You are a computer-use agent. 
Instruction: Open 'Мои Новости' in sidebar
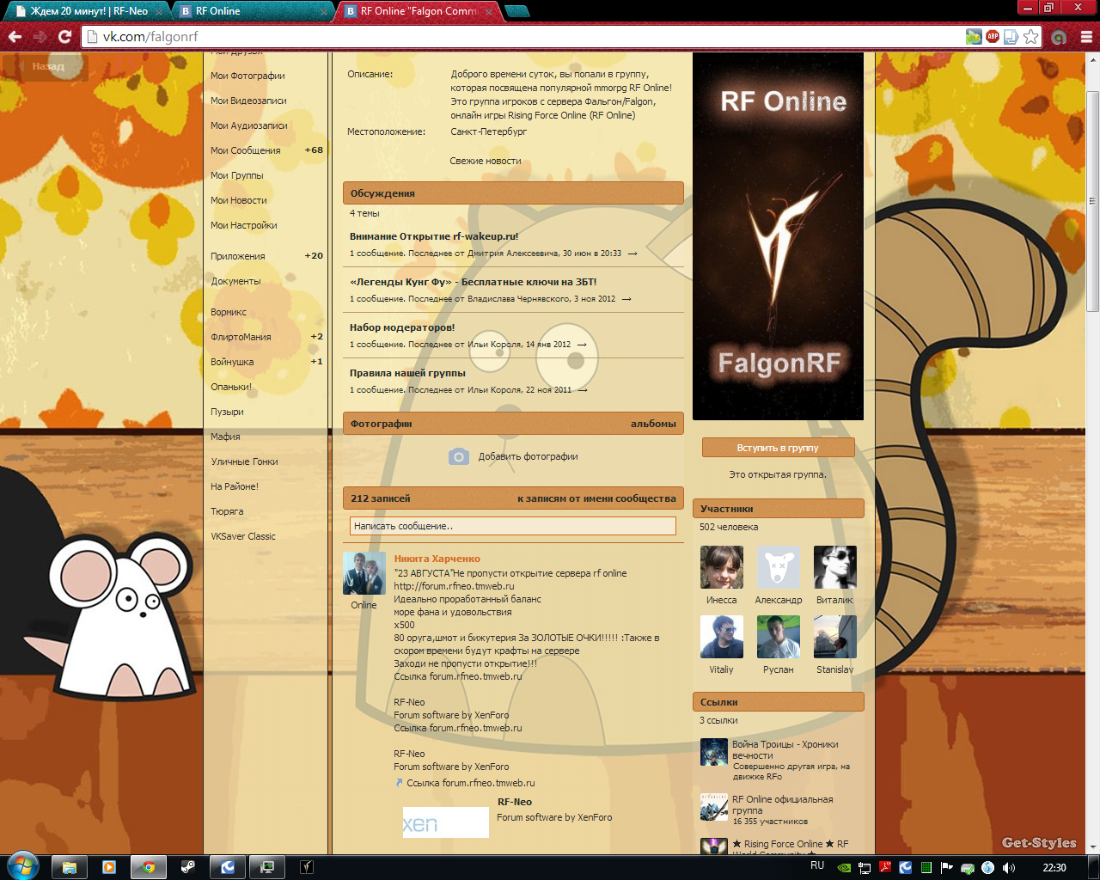pos(239,200)
